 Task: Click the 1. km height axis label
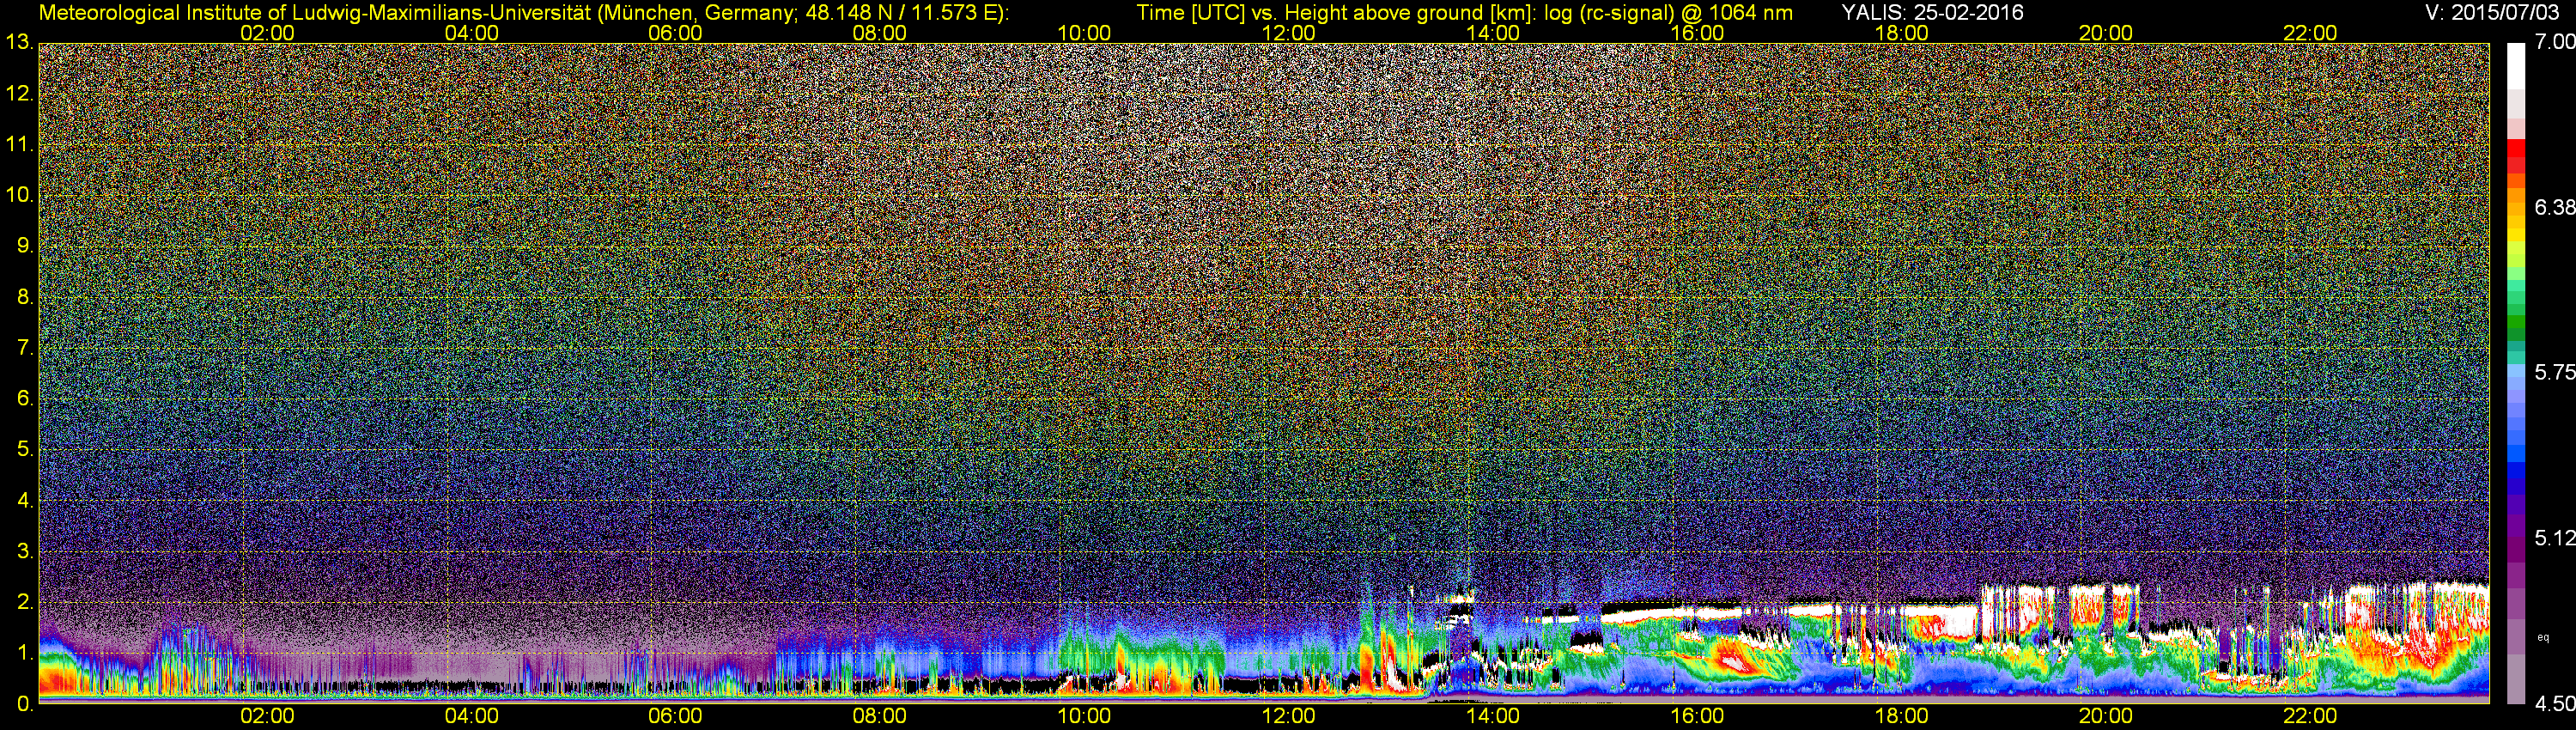(x=25, y=653)
